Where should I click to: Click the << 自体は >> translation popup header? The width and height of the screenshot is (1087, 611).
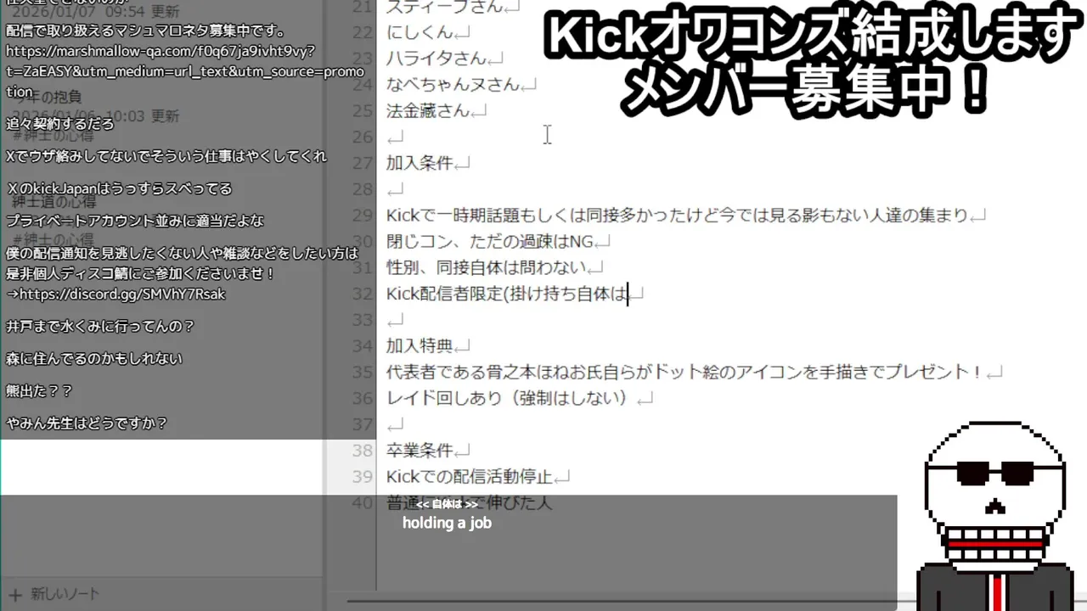[447, 504]
